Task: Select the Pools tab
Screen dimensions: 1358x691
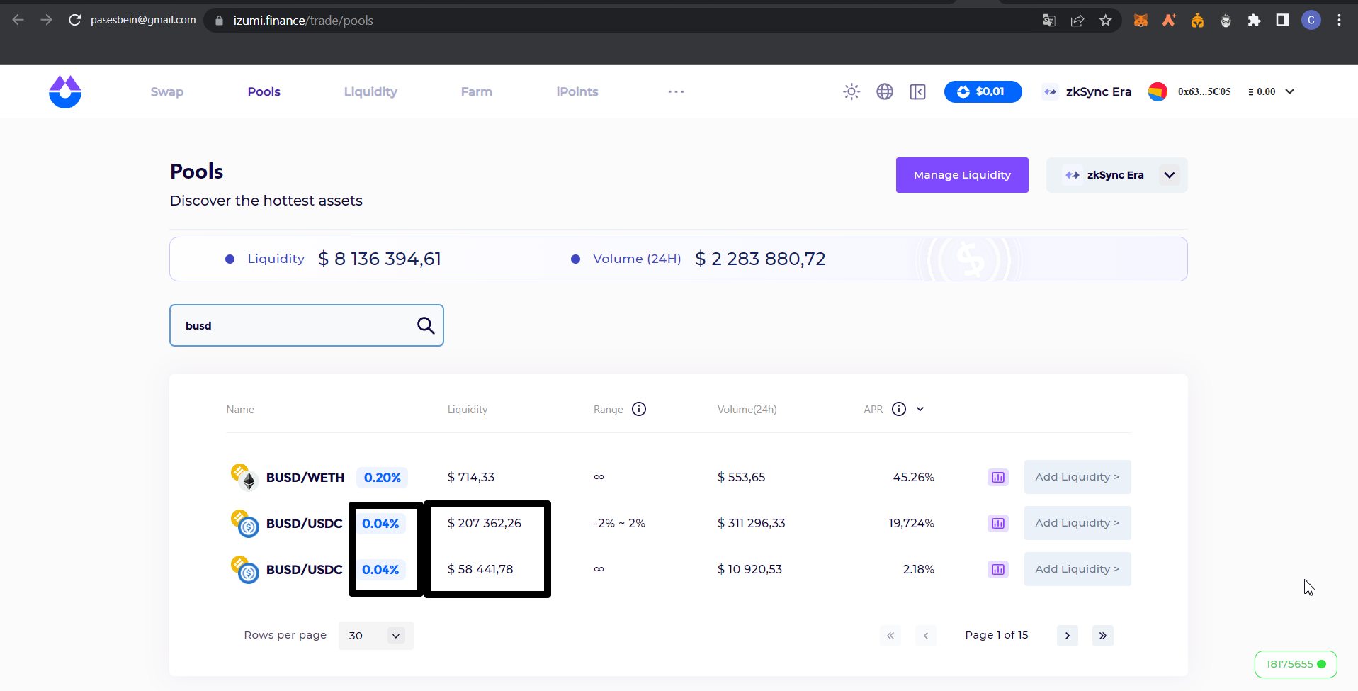Action: 264,91
